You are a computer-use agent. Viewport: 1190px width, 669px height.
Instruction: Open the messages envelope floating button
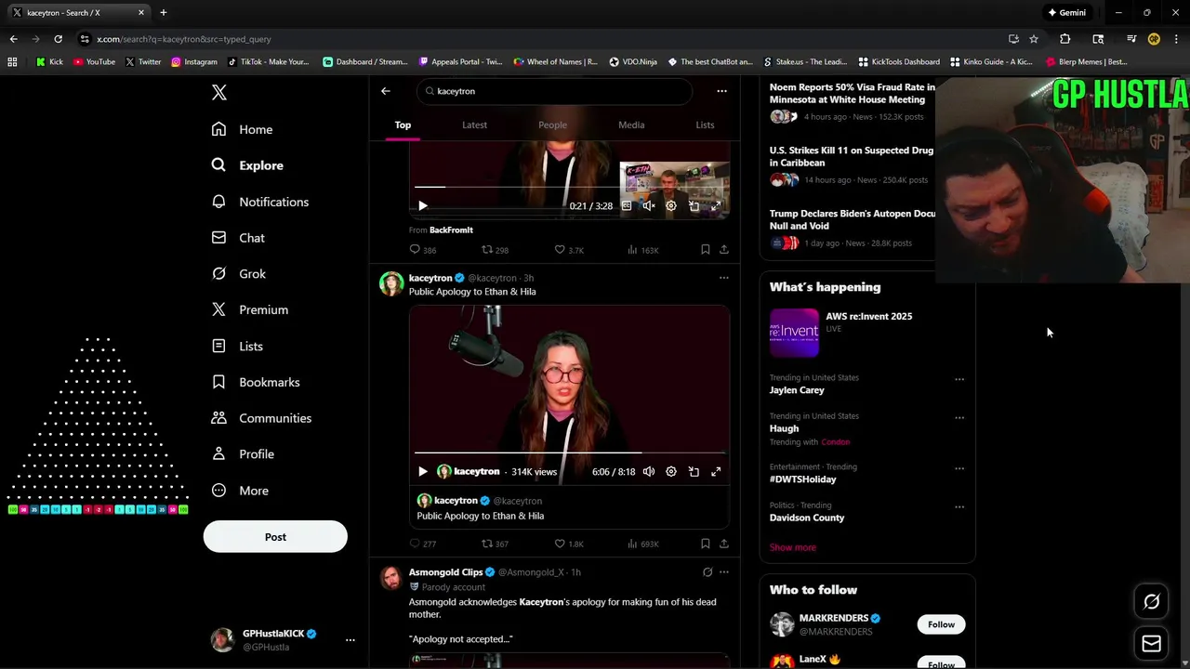click(x=1151, y=643)
